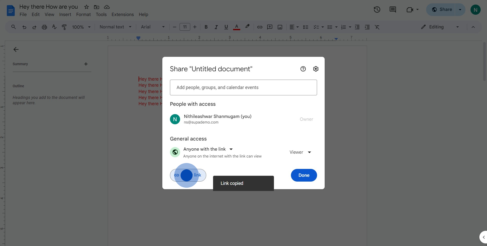Open line and paragraph spacing
487x246 pixels.
pos(306,27)
